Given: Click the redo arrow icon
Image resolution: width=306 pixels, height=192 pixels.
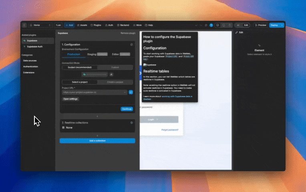Looking at the screenshot, I should tap(201, 25).
